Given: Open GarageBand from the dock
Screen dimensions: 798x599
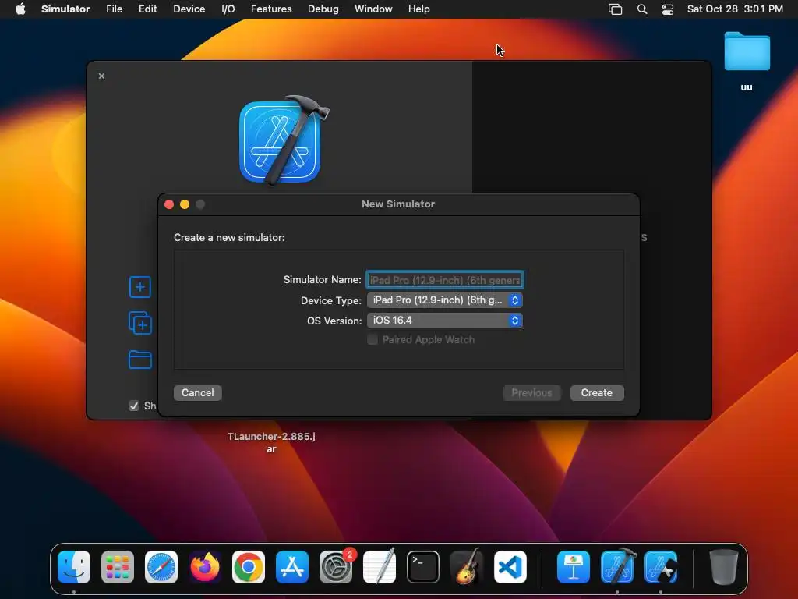Looking at the screenshot, I should 467,567.
